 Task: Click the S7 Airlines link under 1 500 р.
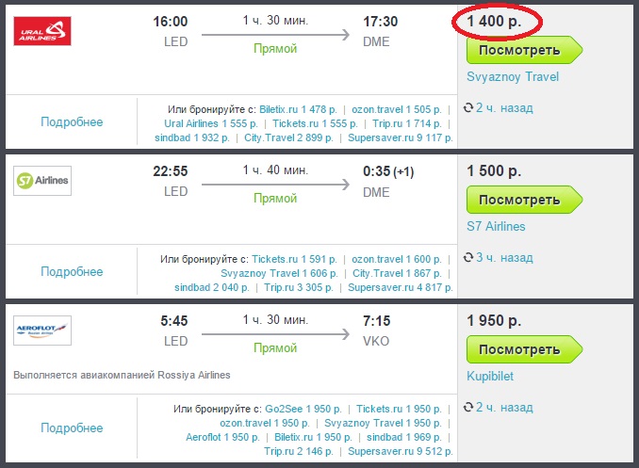pyautogui.click(x=496, y=226)
